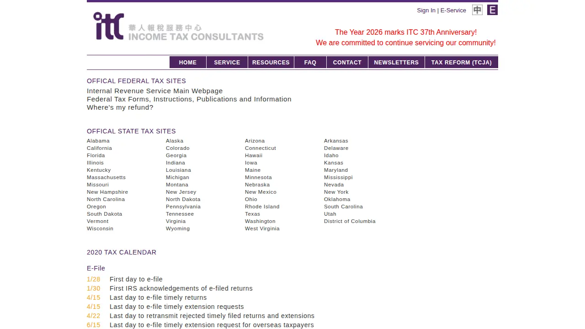This screenshot has width=585, height=329.
Task: Switch site language to Chinese icon
Action: coord(477,10)
